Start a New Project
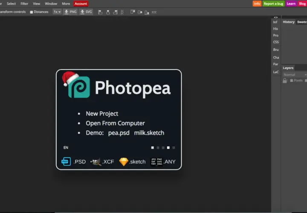The height and width of the screenshot is (213, 307). point(102,114)
